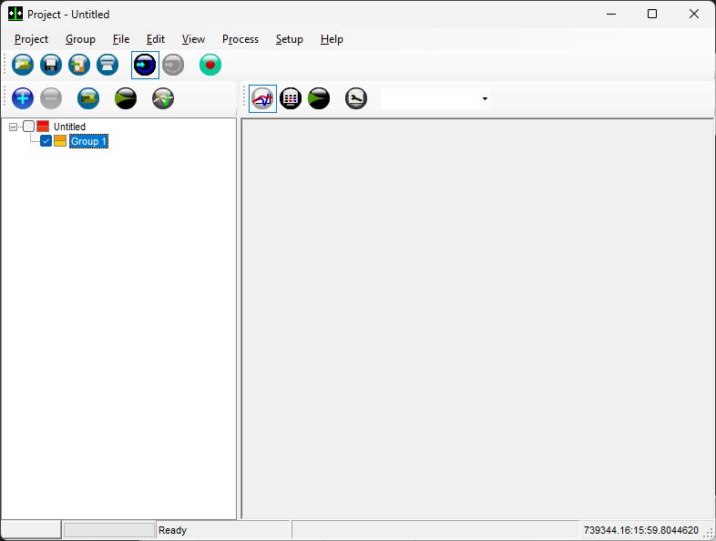Select the Group 1 tree item
The width and height of the screenshot is (716, 541).
(x=88, y=141)
